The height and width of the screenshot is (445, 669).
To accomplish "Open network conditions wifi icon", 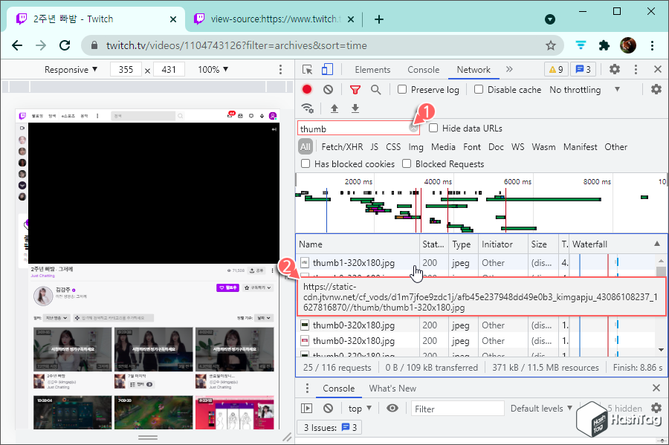I will pos(308,108).
